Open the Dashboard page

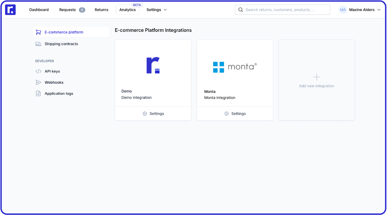pyautogui.click(x=39, y=10)
